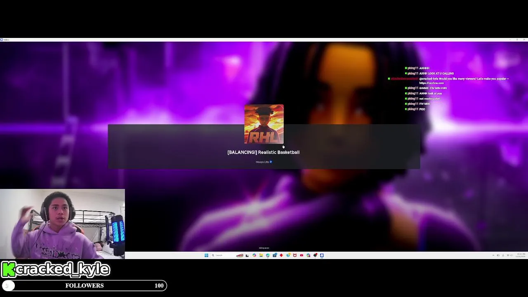The height and width of the screenshot is (297, 528).
Task: Open the network icon in system tray
Action: (x=508, y=255)
